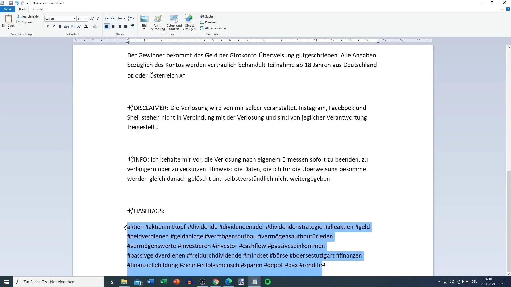Click the taskbar search box
511x287 pixels.
coord(59,282)
